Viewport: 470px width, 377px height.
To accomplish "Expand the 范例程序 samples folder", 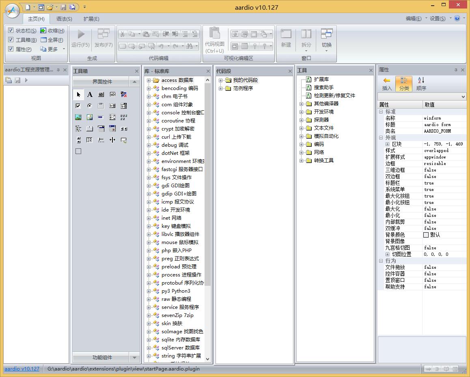I will coord(221,88).
